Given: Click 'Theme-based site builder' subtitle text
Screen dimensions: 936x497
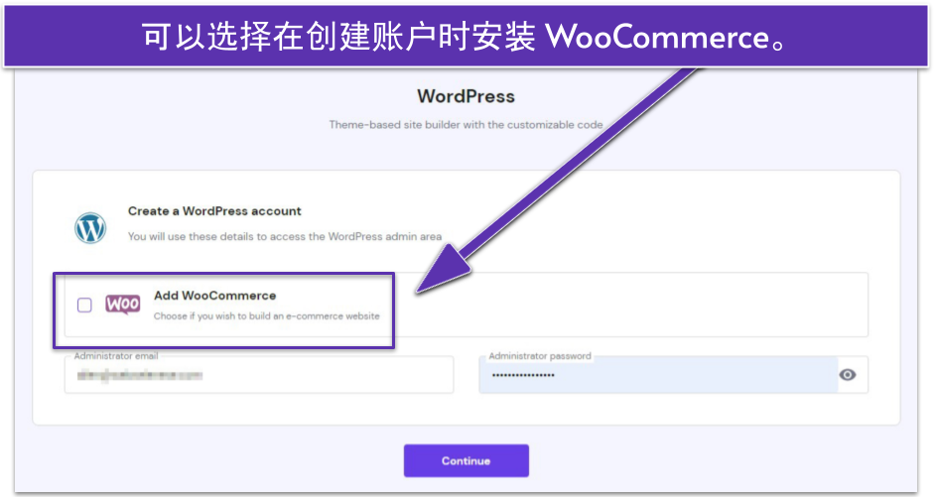Looking at the screenshot, I should tap(466, 125).
